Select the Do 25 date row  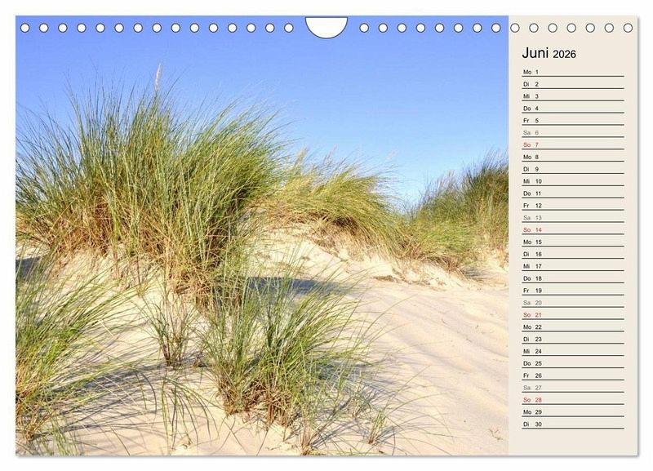pos(573,363)
